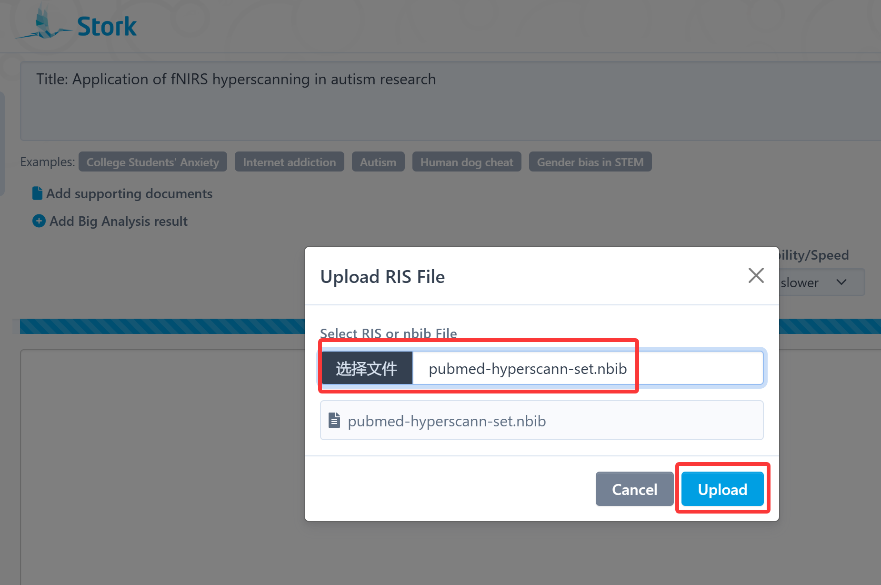Open the Add supporting documents link
The width and height of the screenshot is (881, 585).
click(129, 193)
